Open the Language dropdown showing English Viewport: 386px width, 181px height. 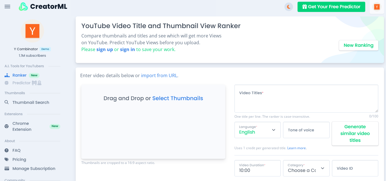[257, 130]
